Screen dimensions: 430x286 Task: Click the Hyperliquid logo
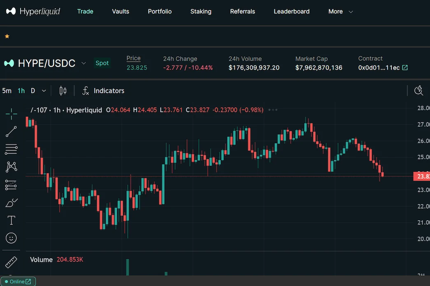click(x=33, y=11)
